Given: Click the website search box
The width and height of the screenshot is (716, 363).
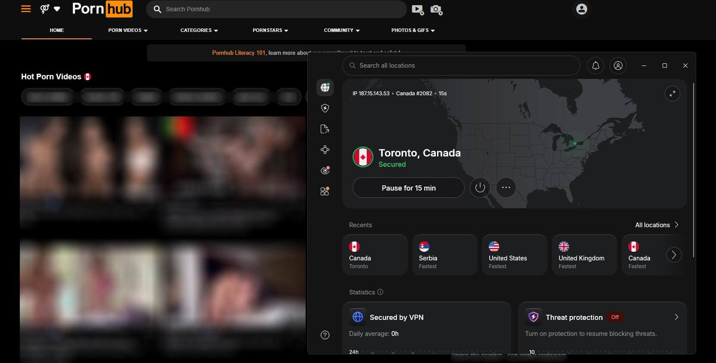Looking at the screenshot, I should [276, 9].
